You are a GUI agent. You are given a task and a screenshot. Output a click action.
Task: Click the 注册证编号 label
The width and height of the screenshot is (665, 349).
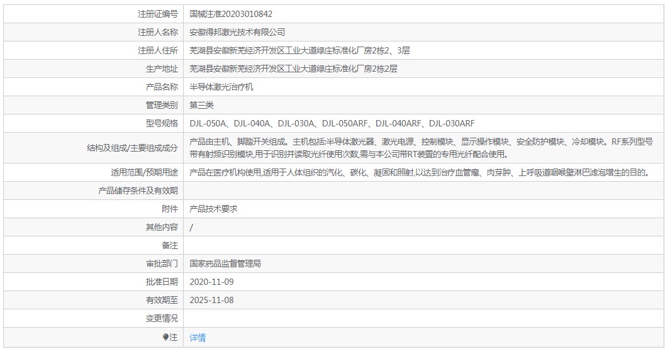[x=158, y=14]
